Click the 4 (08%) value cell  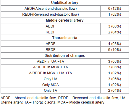pos(114,44)
